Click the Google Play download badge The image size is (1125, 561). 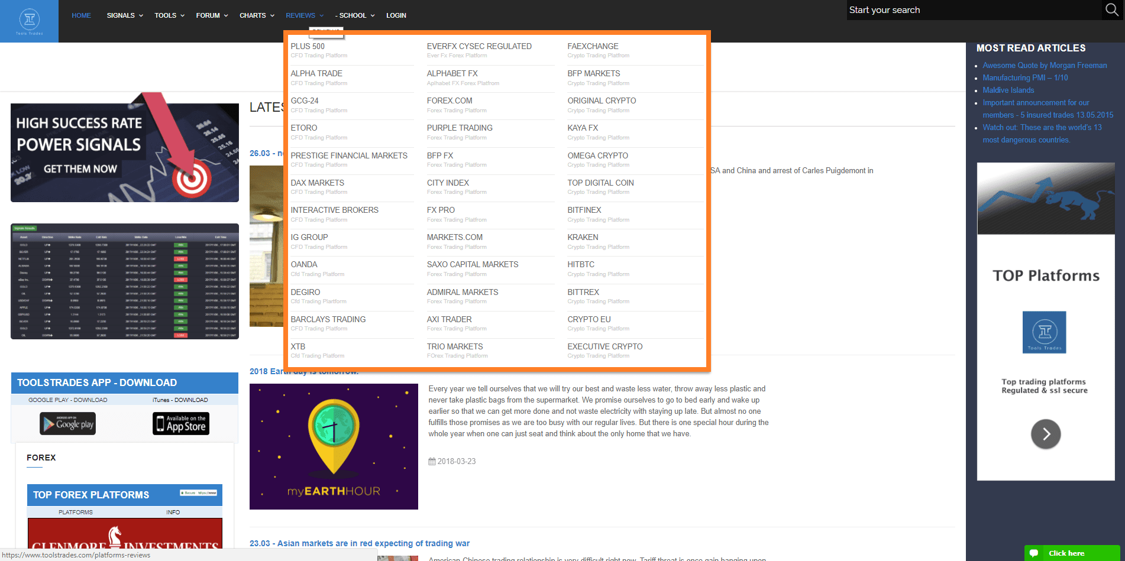click(67, 423)
